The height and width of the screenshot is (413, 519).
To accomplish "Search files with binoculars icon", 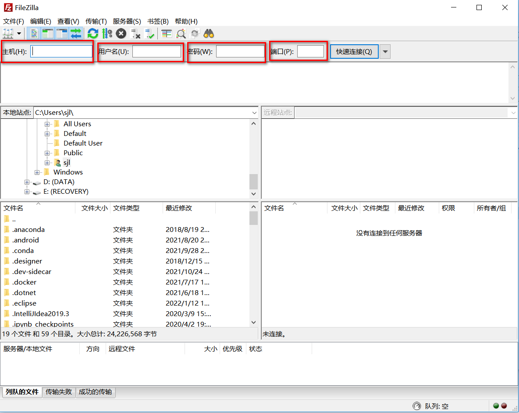I will [x=209, y=33].
